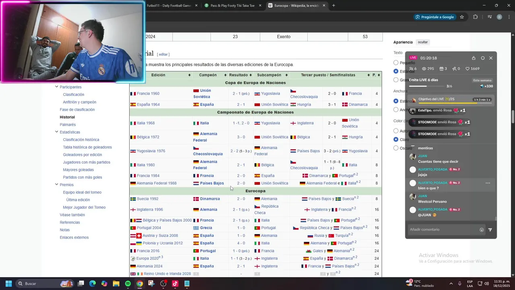Image resolution: width=515 pixels, height=290 pixels.
Task: Click the Pregúntale a Google button
Action: pyautogui.click(x=435, y=17)
